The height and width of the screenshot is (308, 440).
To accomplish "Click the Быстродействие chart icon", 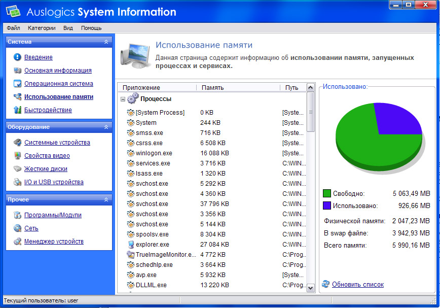I will pyautogui.click(x=17, y=110).
